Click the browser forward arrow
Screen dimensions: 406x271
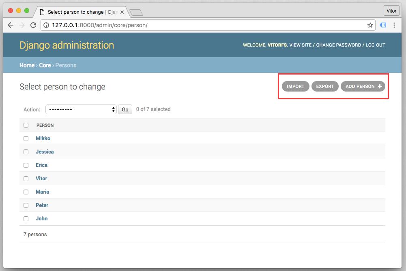[x=22, y=25]
